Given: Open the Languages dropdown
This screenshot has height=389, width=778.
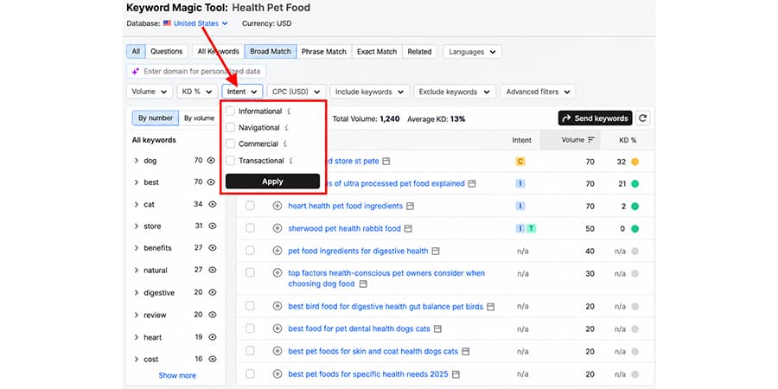Looking at the screenshot, I should pyautogui.click(x=472, y=52).
